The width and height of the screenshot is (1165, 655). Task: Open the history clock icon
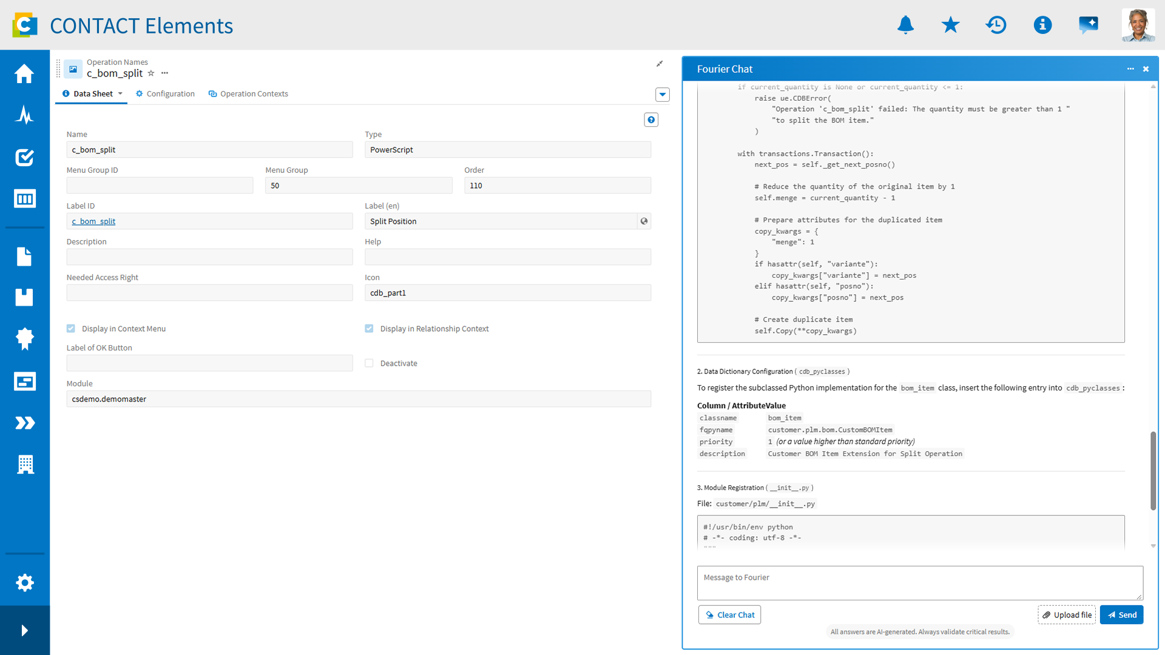[x=996, y=25]
